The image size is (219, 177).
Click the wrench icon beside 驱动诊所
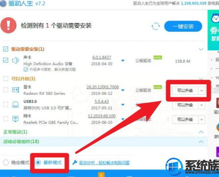(x=75, y=162)
